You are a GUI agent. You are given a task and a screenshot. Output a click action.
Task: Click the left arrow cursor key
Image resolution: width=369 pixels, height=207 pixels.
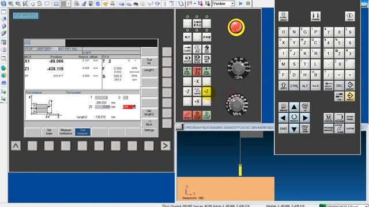tap(283, 118)
